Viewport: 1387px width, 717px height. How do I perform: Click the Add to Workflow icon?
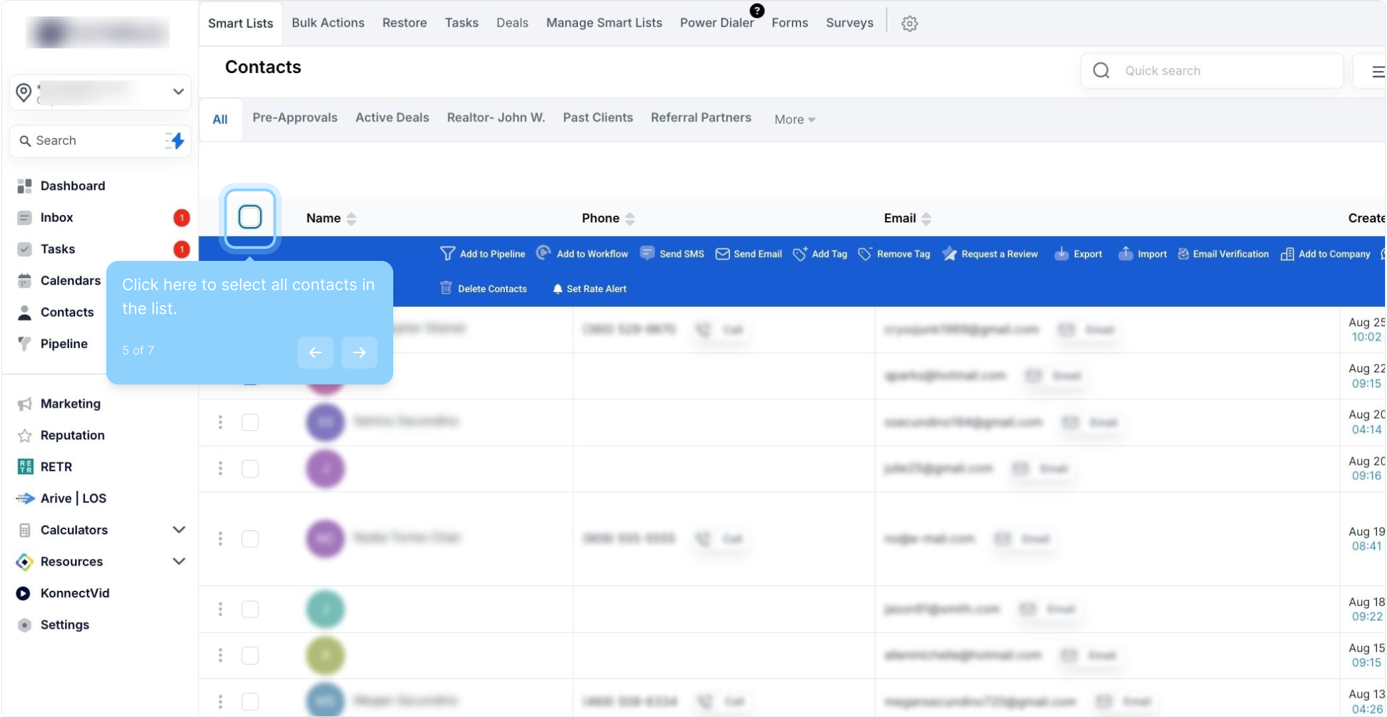click(543, 253)
